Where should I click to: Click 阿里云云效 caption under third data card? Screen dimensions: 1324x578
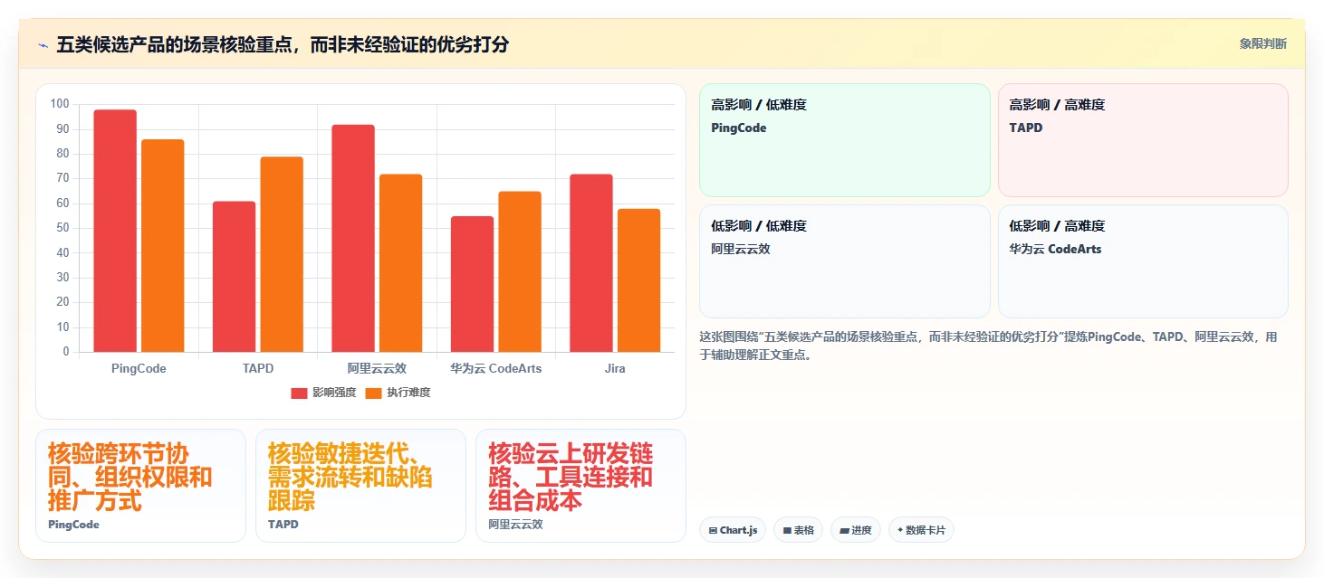coord(515,525)
